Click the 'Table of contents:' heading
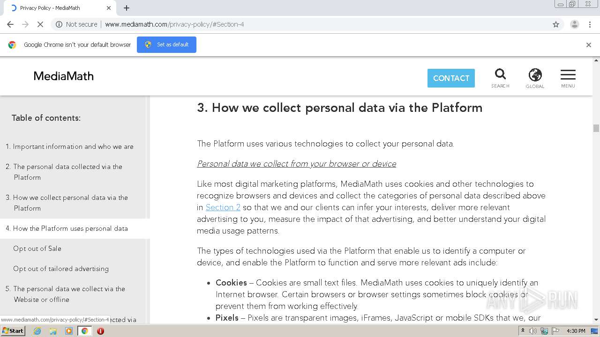The height and width of the screenshot is (337, 600). (x=46, y=118)
